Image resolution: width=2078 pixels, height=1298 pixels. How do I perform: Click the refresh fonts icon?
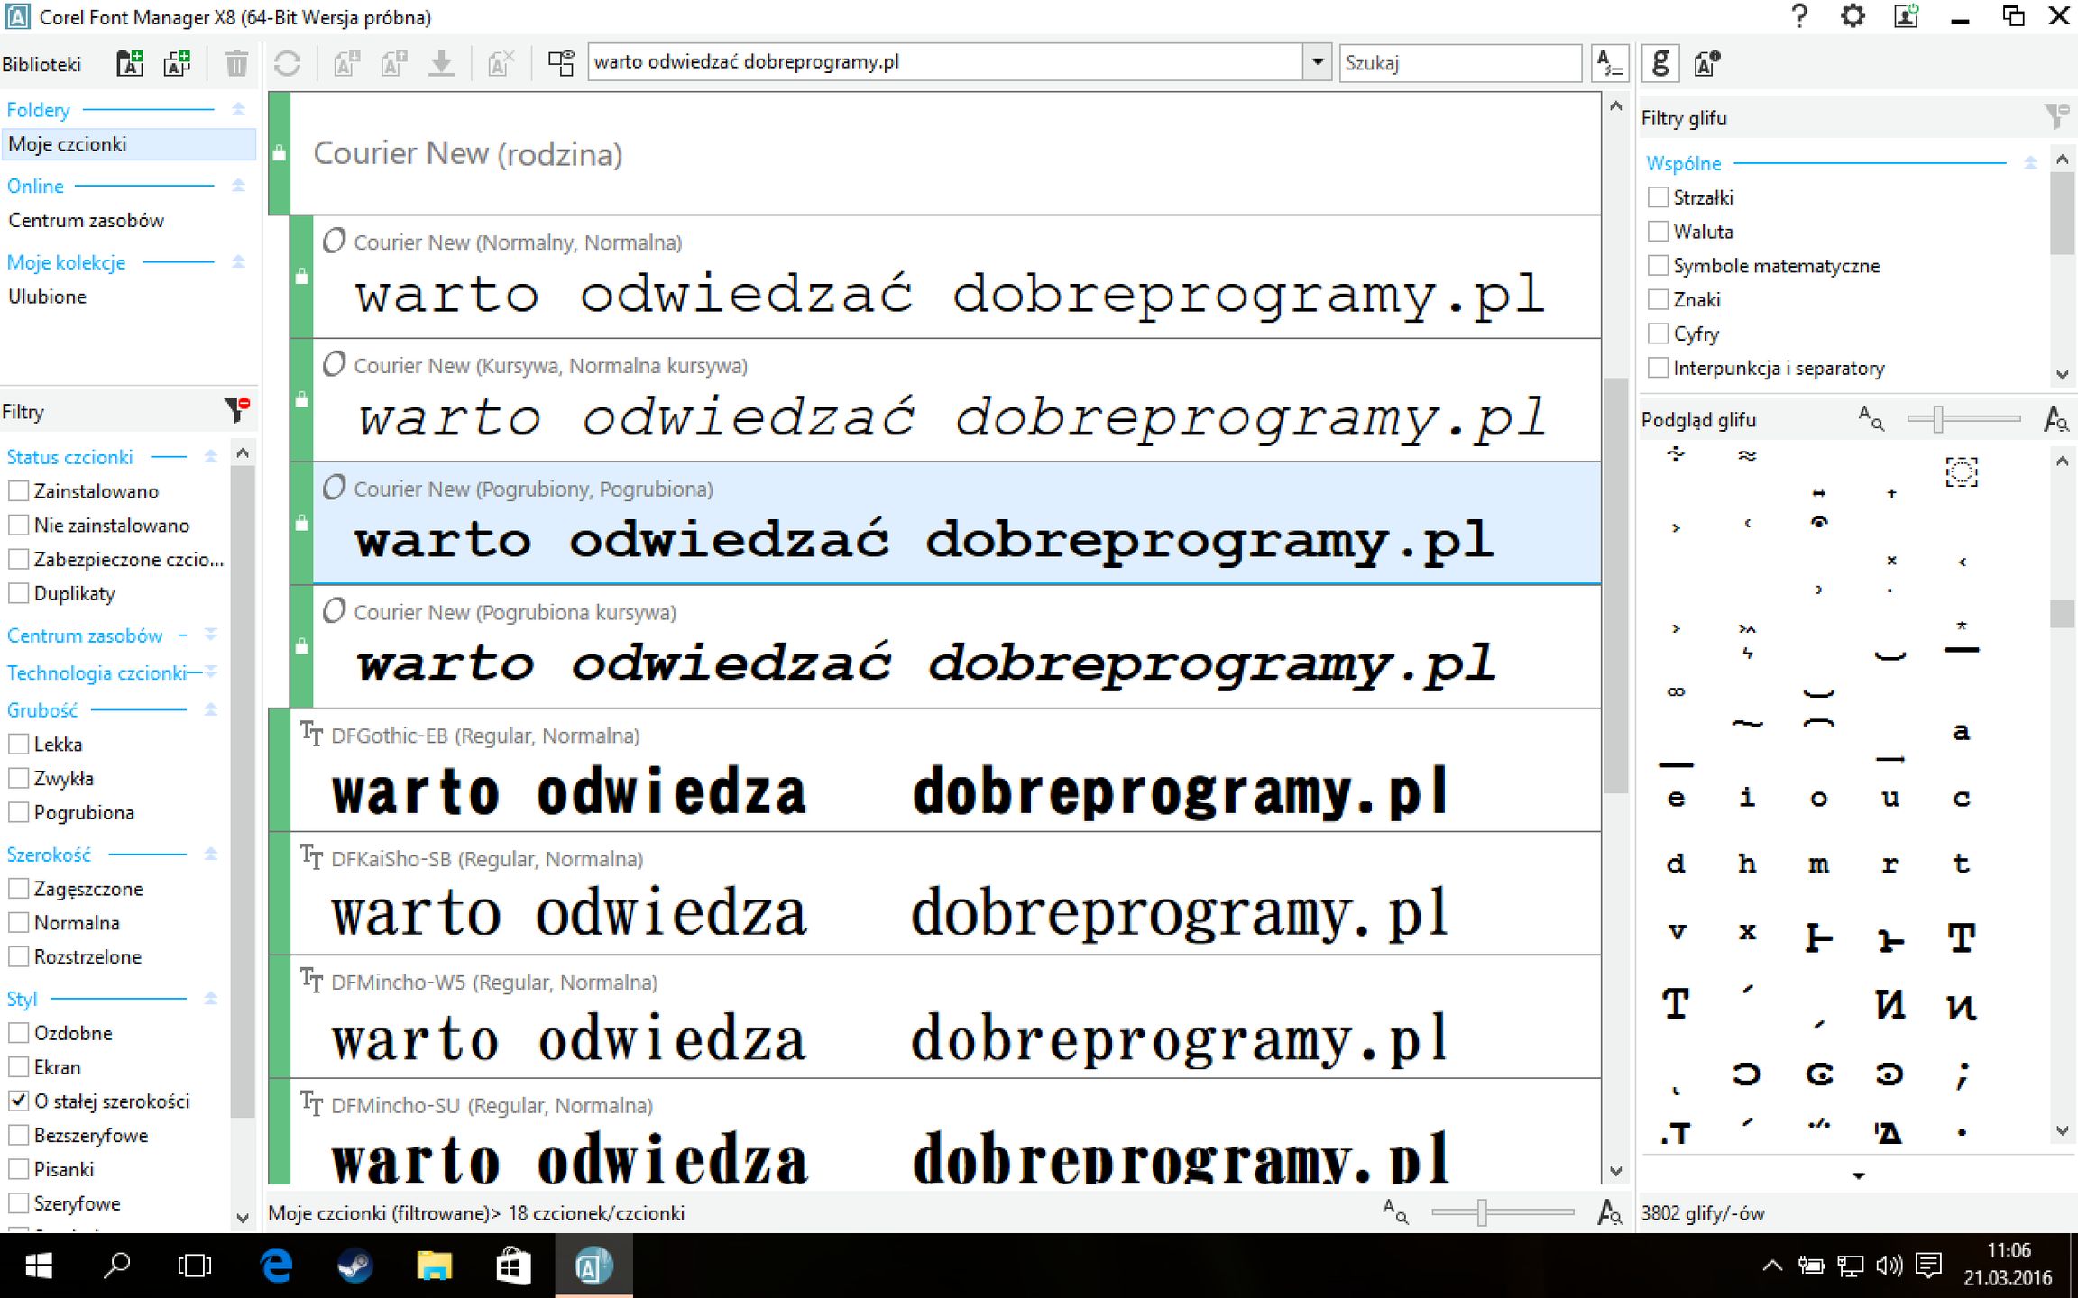289,63
